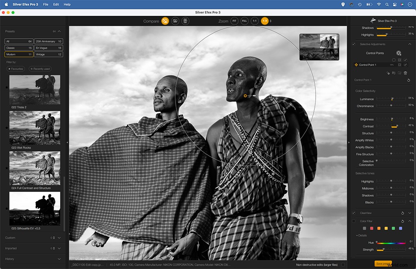Image resolution: width=416 pixels, height=269 pixels.
Task: Disable the ClearView checkbox
Action: coord(353,213)
